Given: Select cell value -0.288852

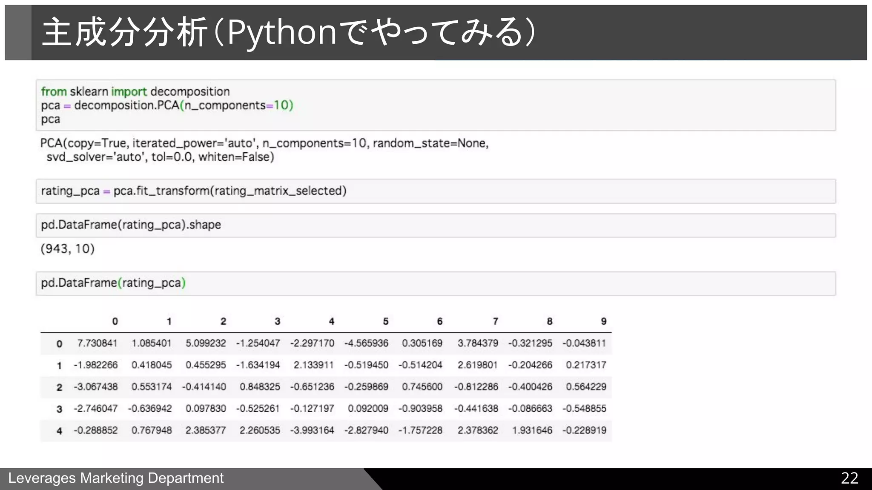Looking at the screenshot, I should (95, 430).
